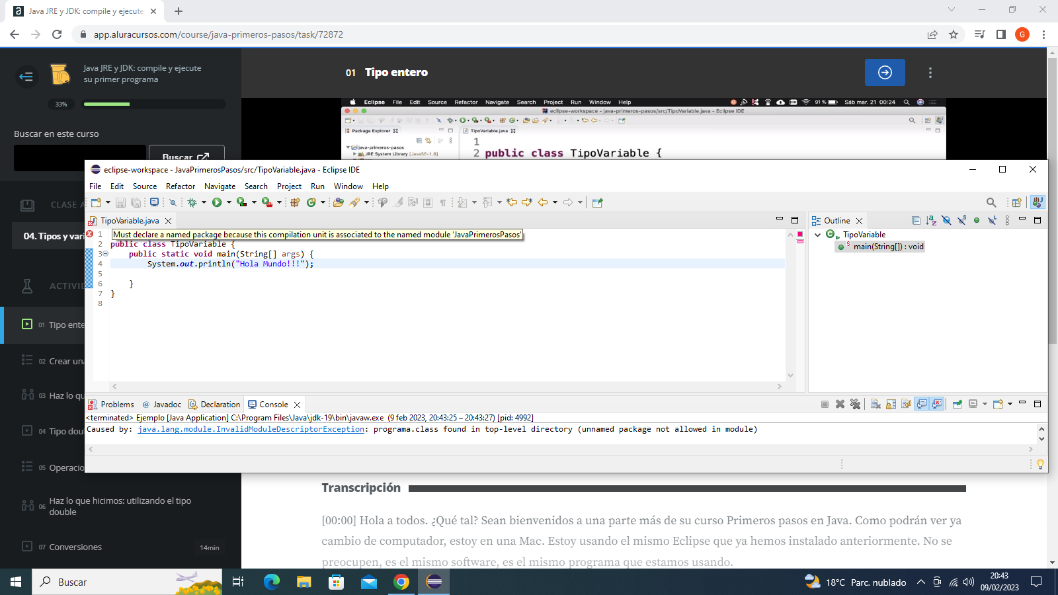
Task: Click next lesson arrow button on Alura
Action: (x=885, y=72)
